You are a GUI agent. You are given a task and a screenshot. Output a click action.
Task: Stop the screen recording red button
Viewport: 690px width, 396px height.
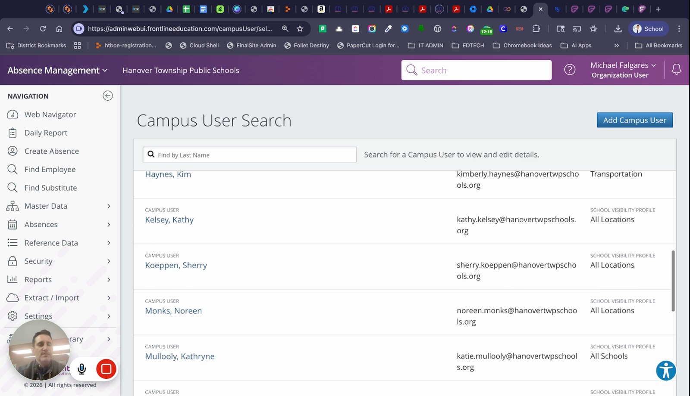pos(106,369)
